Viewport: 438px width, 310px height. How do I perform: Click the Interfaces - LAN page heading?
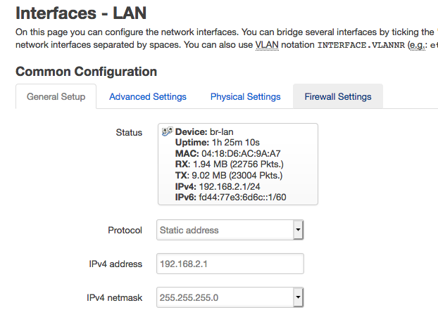[x=81, y=13]
